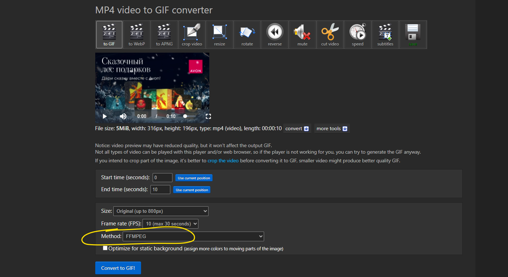Click the mute tool icon
This screenshot has height=277, width=508.
(x=302, y=35)
